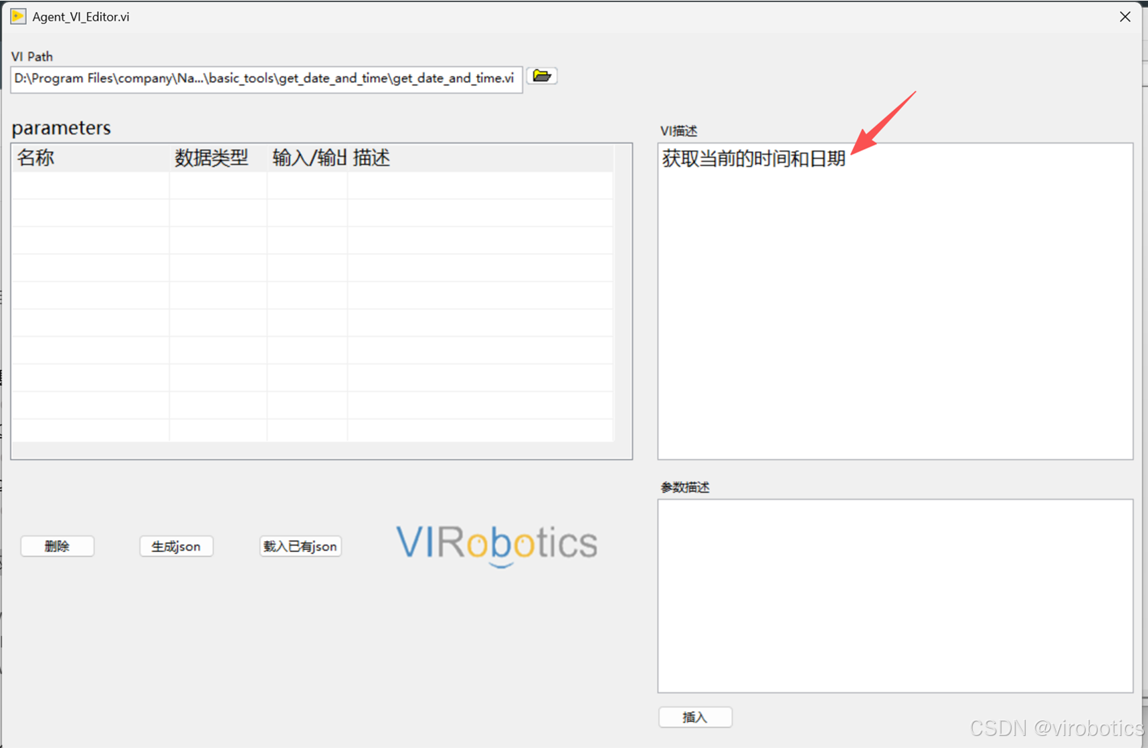Click the parameters table vertical scrollbar
Image resolution: width=1148 pixels, height=748 pixels.
tap(623, 293)
